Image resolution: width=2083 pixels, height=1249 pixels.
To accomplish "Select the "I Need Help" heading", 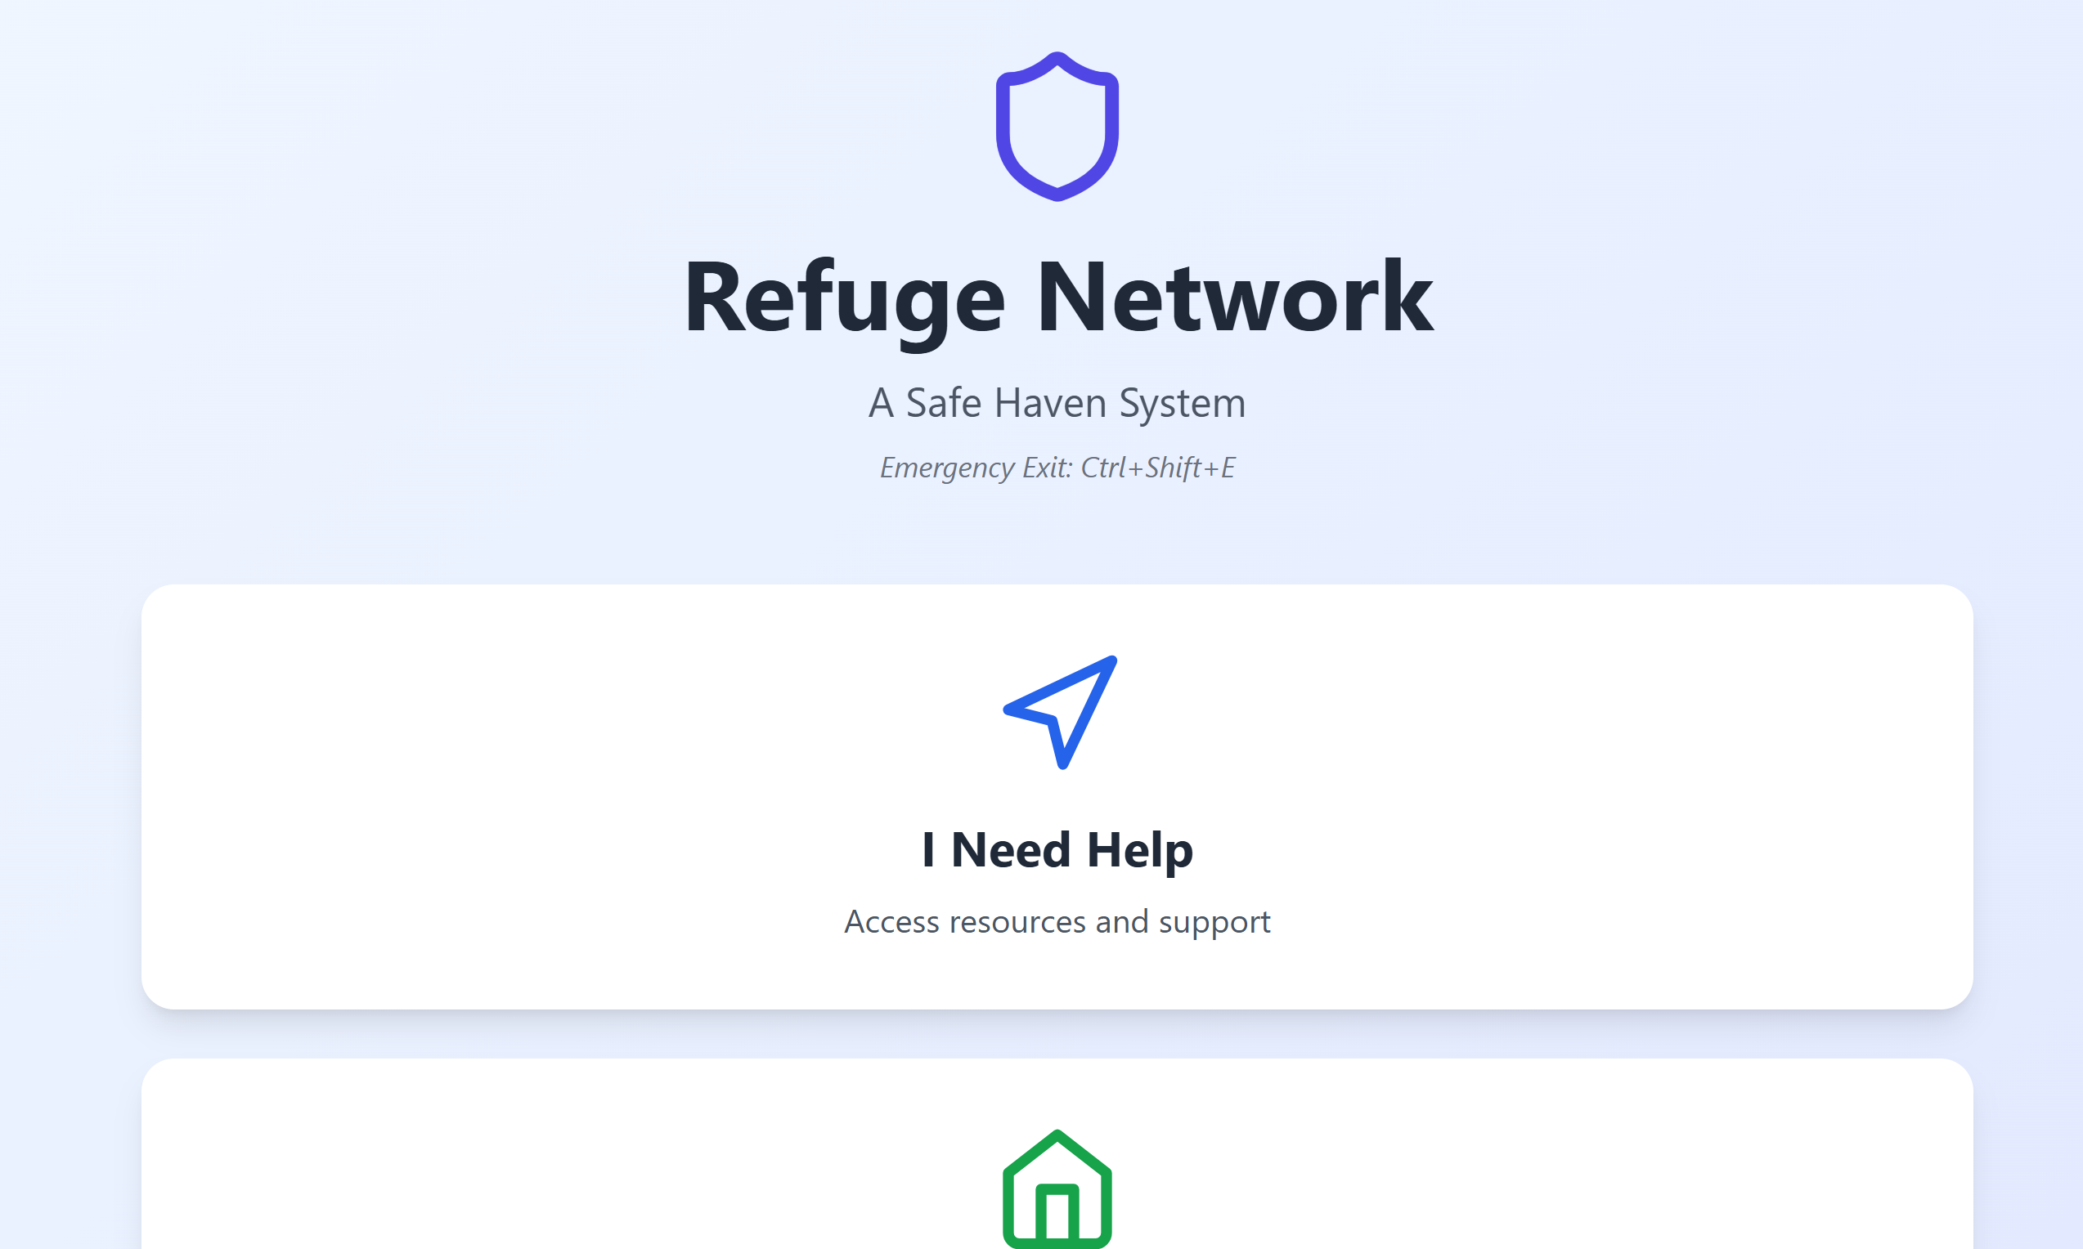I will coord(1057,850).
